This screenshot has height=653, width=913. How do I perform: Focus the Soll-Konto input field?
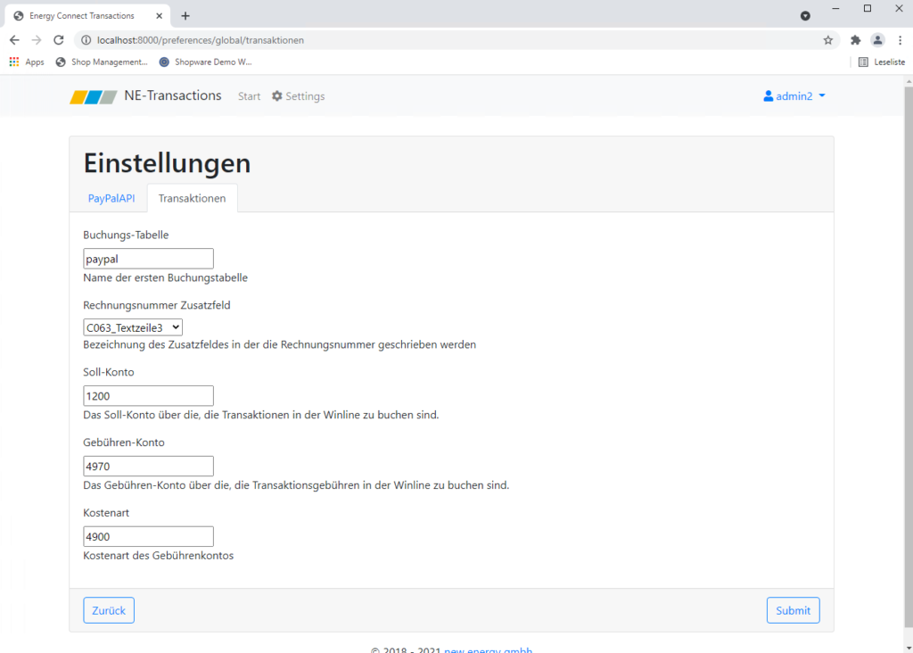tap(148, 396)
